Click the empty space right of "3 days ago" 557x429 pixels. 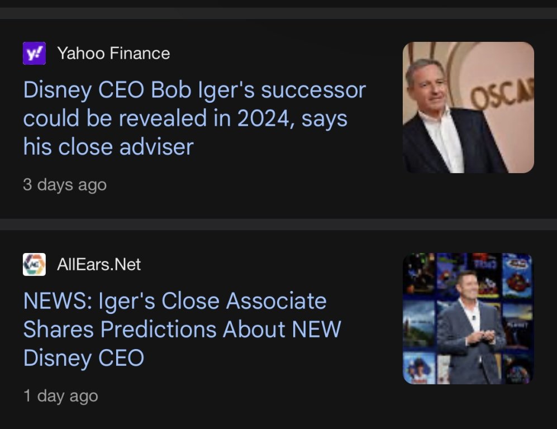point(251,185)
